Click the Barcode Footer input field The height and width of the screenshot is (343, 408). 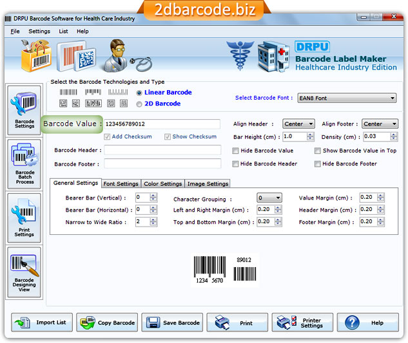click(162, 163)
